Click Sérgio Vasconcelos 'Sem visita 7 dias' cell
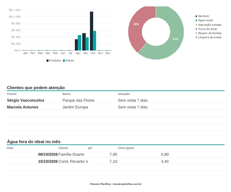The width and height of the screenshot is (231, 192). (133, 100)
